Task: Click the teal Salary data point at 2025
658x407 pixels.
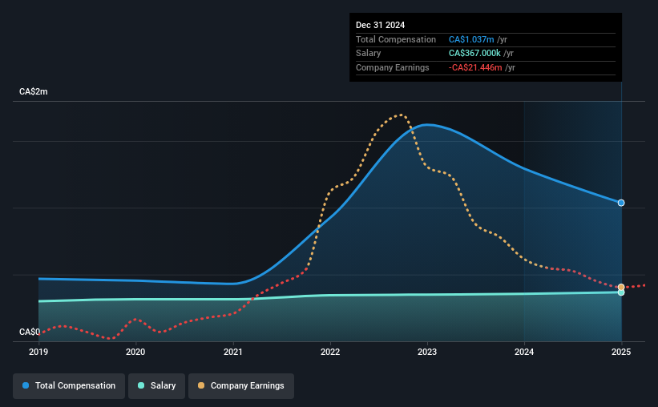Action: (621, 292)
